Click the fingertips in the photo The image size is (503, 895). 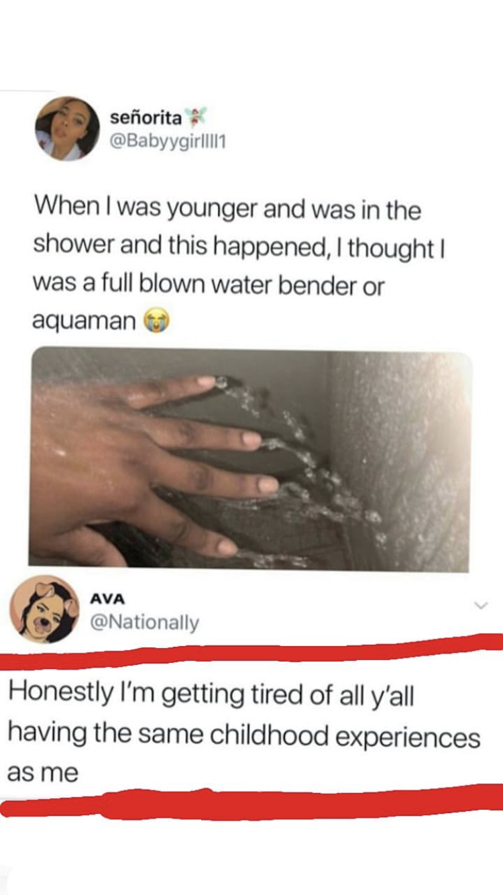pos(241,463)
